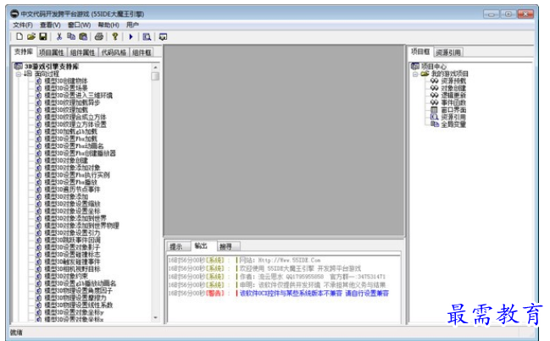Screen dimensions: 550x341
Task: Click the folder icon of 我的游戏项目
Action: pyautogui.click(x=425, y=74)
